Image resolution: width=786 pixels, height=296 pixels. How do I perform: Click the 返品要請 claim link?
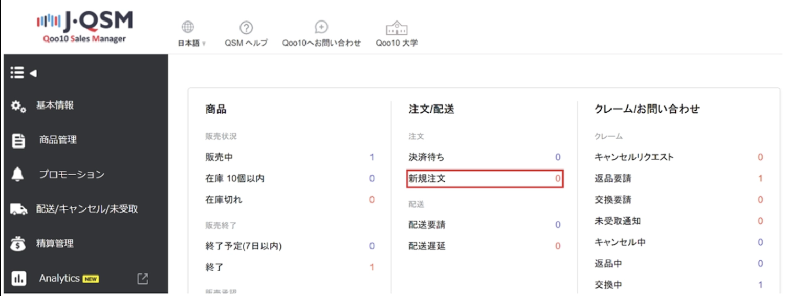(x=613, y=179)
